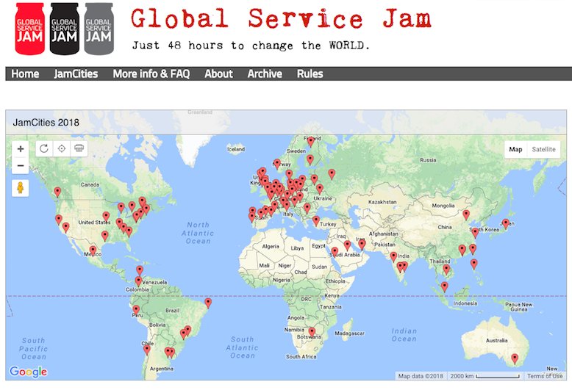The height and width of the screenshot is (390, 572).
Task: Reset the map with the refresh icon
Action: tap(44, 148)
